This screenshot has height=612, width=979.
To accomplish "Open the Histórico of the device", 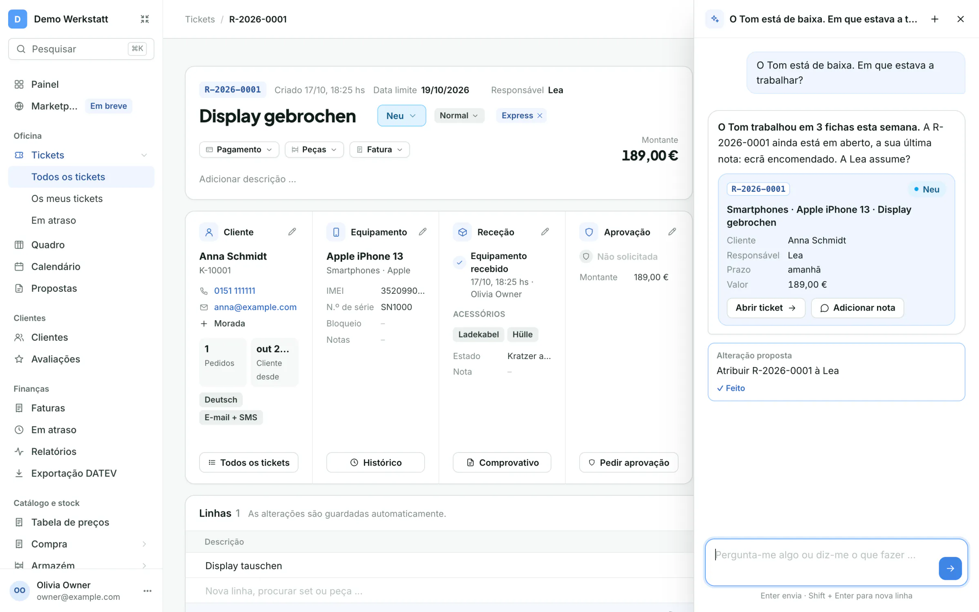I will pos(375,462).
